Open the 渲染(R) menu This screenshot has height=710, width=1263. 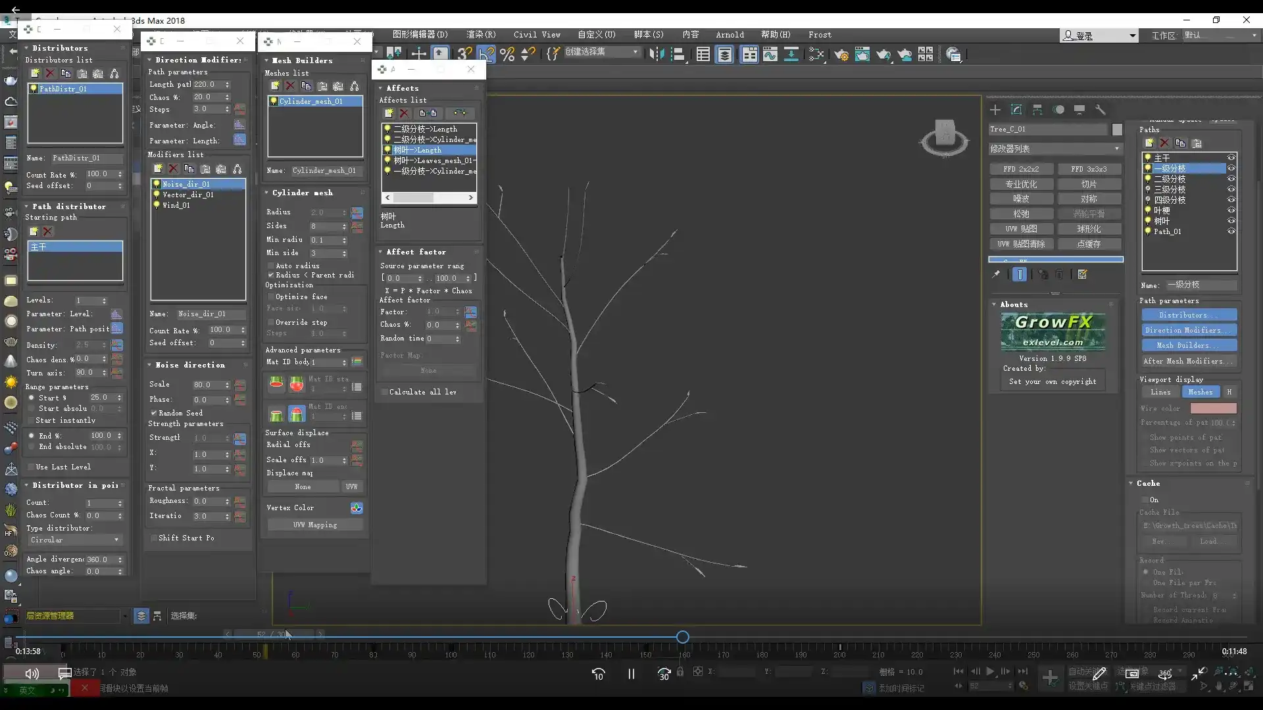[481, 35]
